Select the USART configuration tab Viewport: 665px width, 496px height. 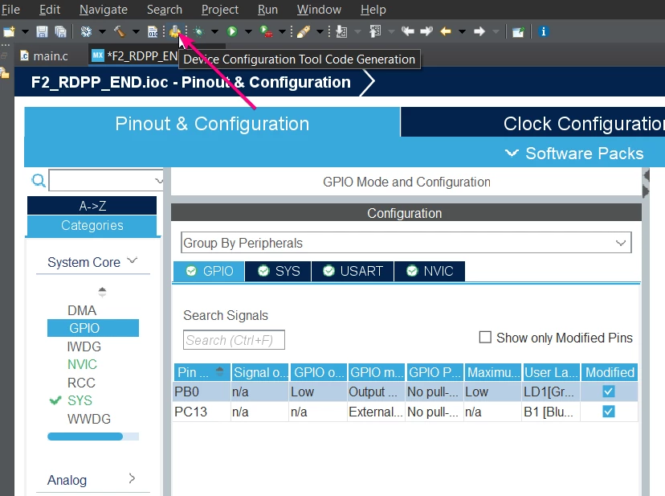353,271
